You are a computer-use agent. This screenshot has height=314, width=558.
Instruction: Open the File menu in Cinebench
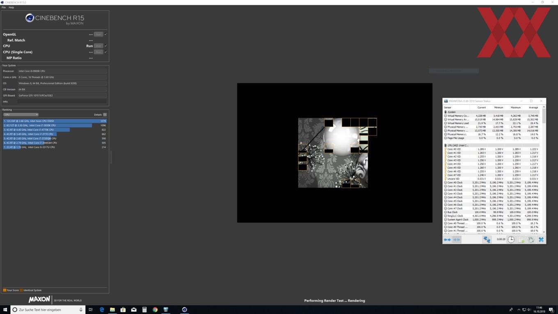[4, 7]
